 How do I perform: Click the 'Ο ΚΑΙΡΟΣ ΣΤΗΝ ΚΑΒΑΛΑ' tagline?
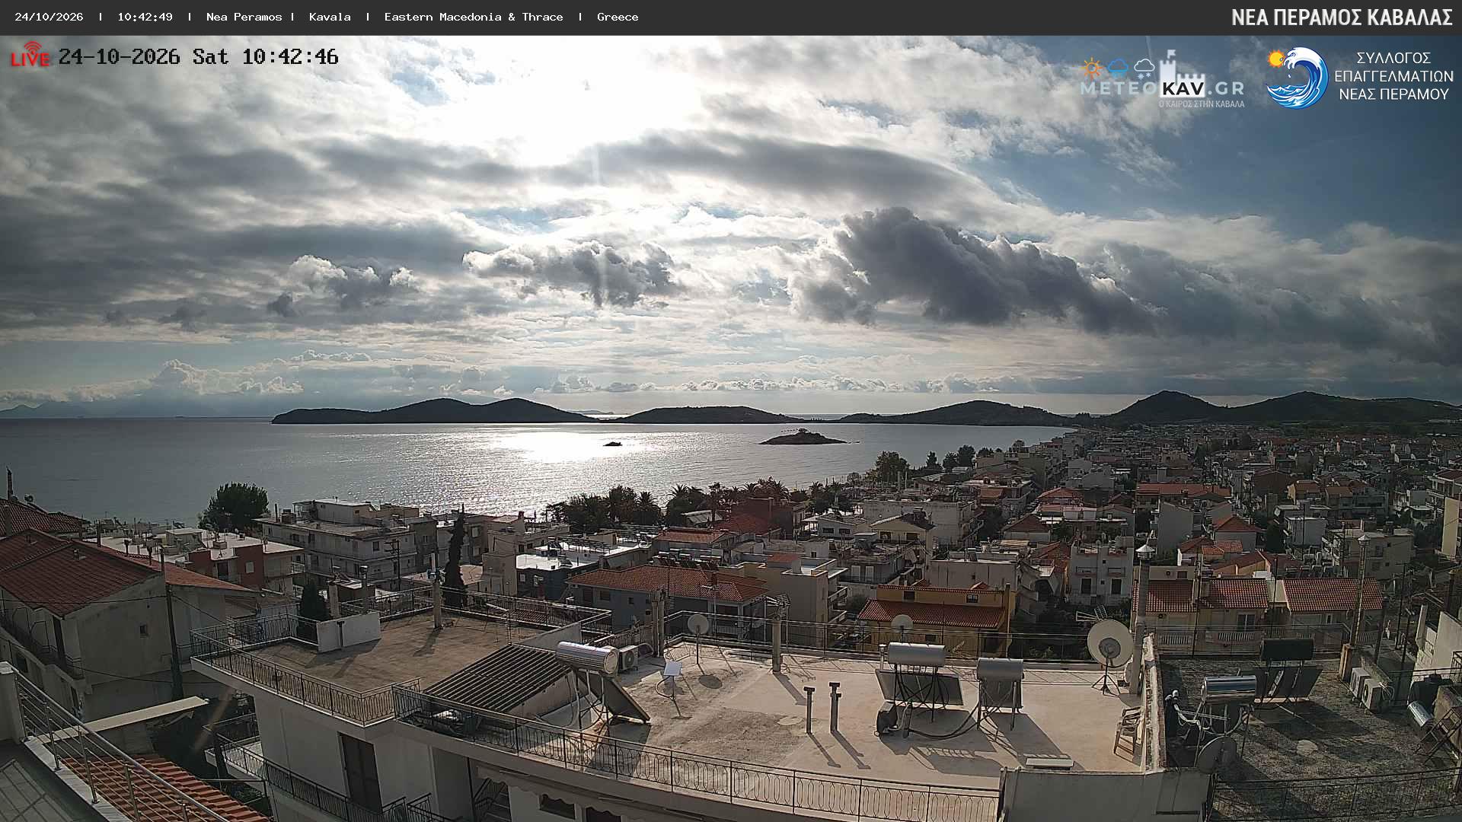(x=1202, y=104)
